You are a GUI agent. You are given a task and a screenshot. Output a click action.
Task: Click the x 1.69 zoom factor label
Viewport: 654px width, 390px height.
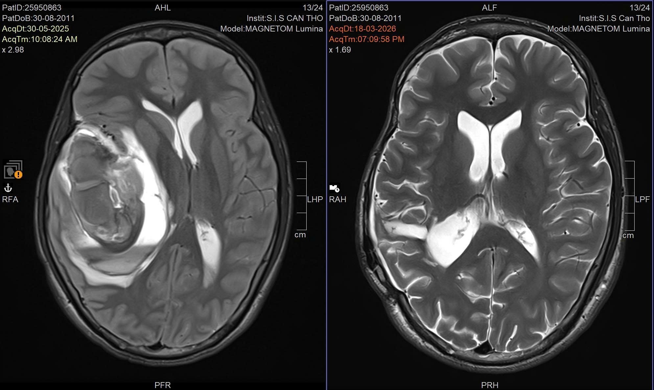click(340, 50)
